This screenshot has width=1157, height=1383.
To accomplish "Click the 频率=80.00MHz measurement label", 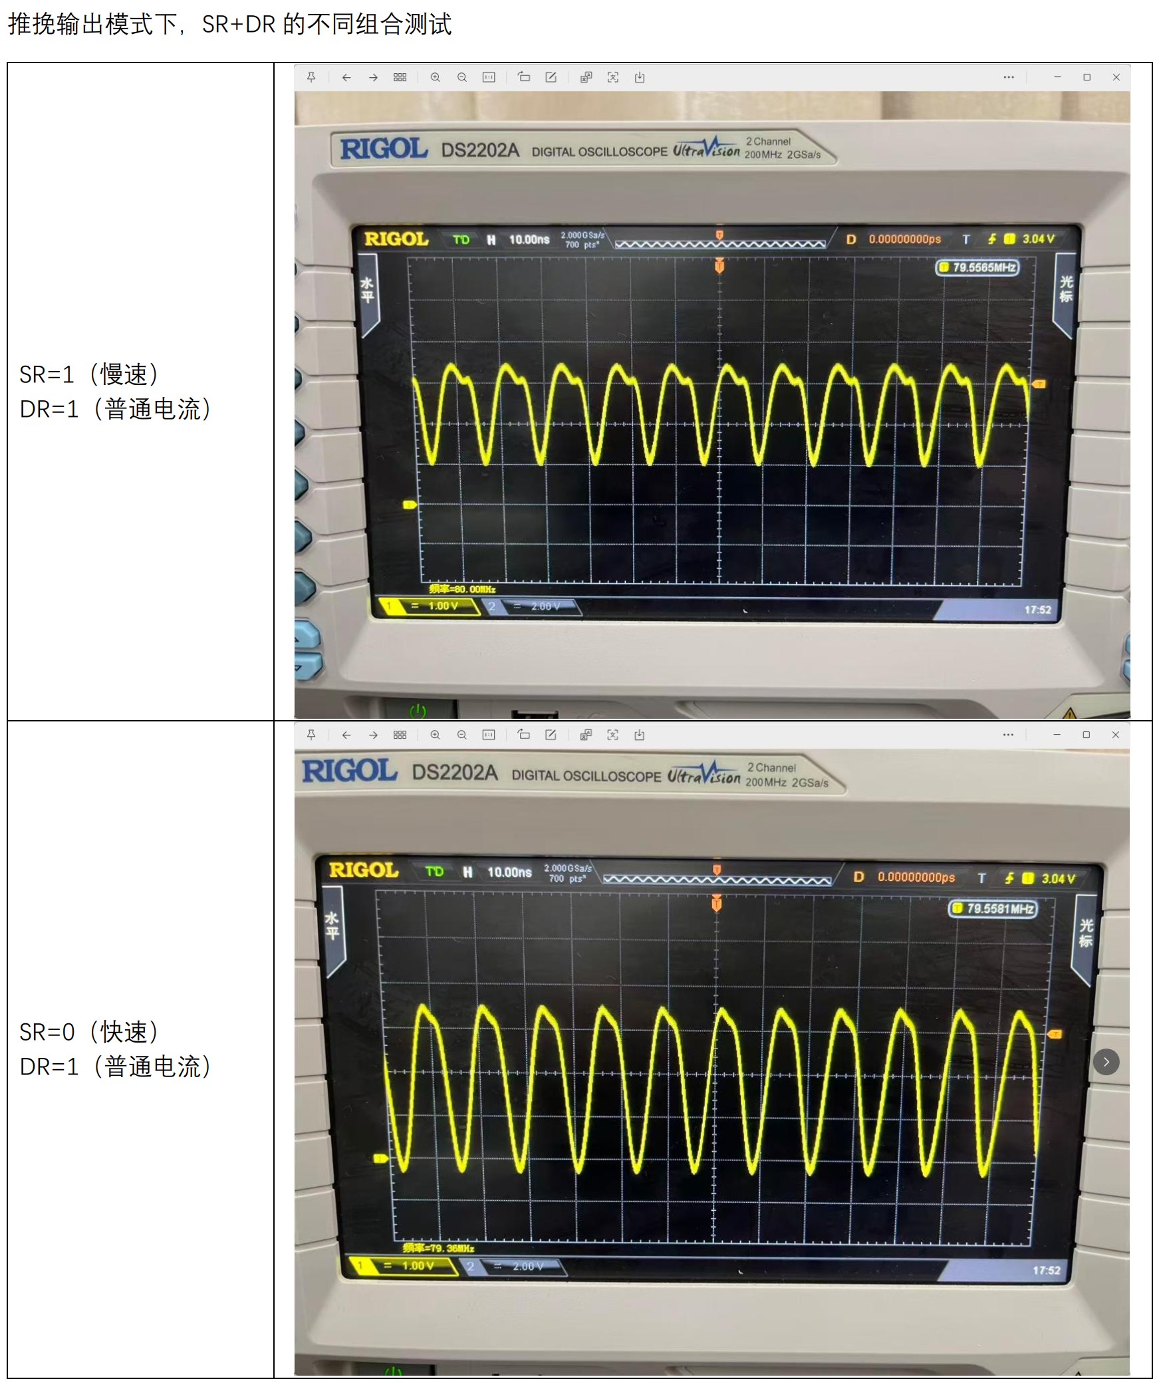I will point(462,589).
